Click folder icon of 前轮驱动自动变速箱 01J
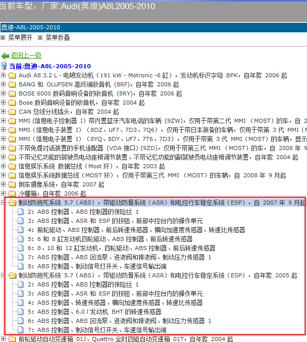This screenshot has height=342, width=307. click(12, 339)
